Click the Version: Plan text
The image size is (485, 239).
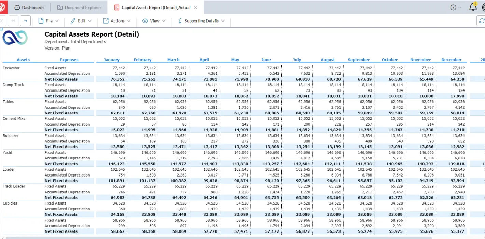[57, 48]
